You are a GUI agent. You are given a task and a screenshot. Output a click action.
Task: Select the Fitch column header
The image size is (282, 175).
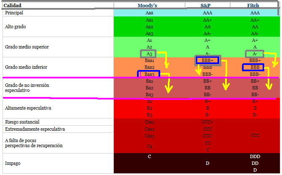pos(253,5)
